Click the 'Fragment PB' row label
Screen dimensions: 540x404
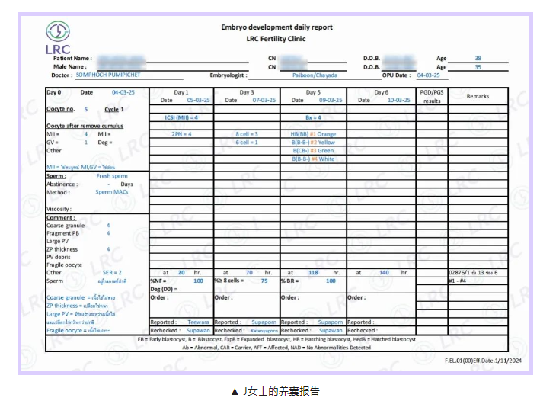[x=63, y=233]
